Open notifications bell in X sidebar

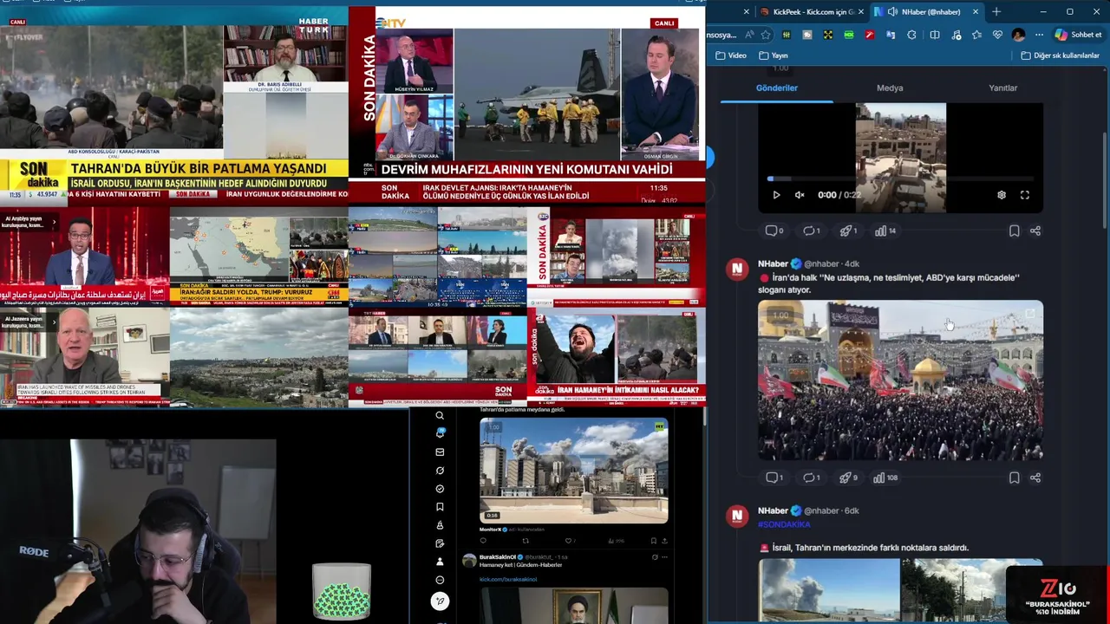440,433
